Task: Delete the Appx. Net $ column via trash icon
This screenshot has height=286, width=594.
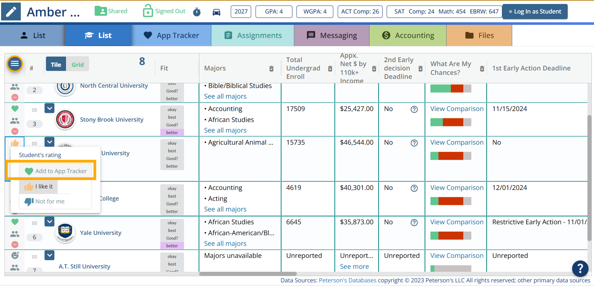Action: 374,69
